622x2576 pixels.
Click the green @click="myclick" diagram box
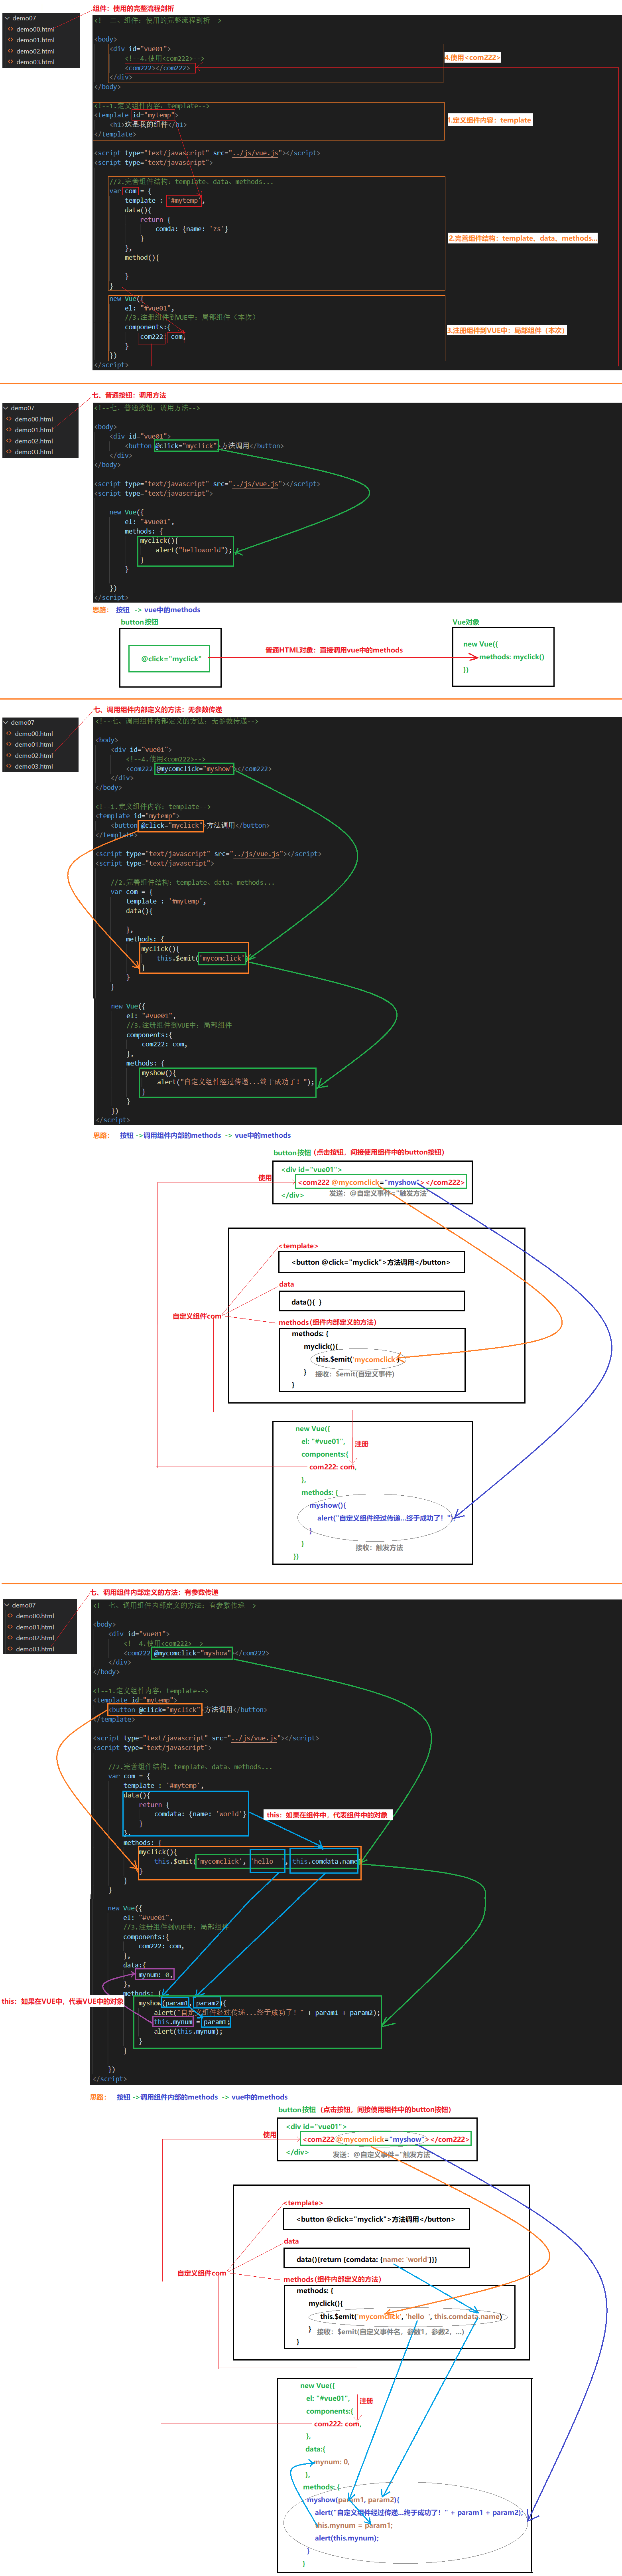(171, 659)
